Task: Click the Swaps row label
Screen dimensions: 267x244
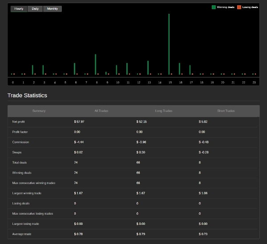Action: click(x=17, y=152)
